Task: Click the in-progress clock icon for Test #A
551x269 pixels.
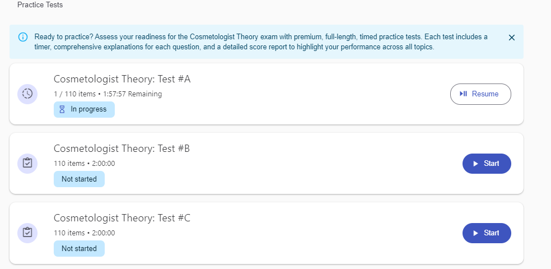Action: point(27,94)
